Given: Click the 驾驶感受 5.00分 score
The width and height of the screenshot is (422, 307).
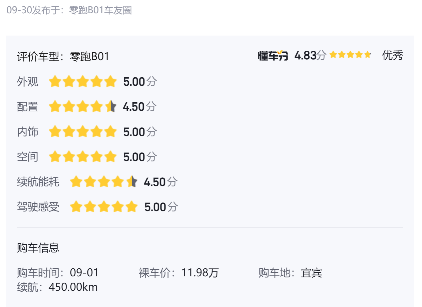Looking at the screenshot, I should tap(161, 207).
